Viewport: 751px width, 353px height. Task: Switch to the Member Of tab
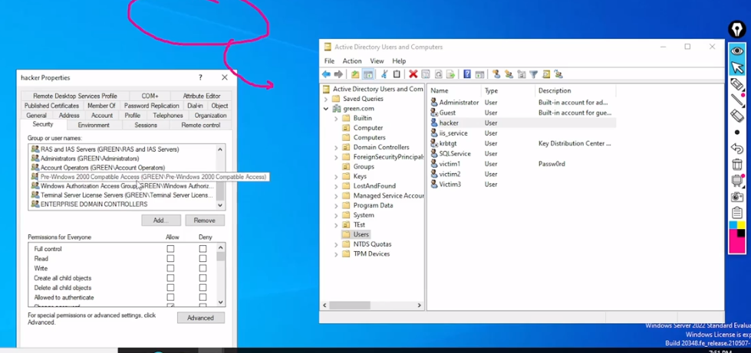101,106
